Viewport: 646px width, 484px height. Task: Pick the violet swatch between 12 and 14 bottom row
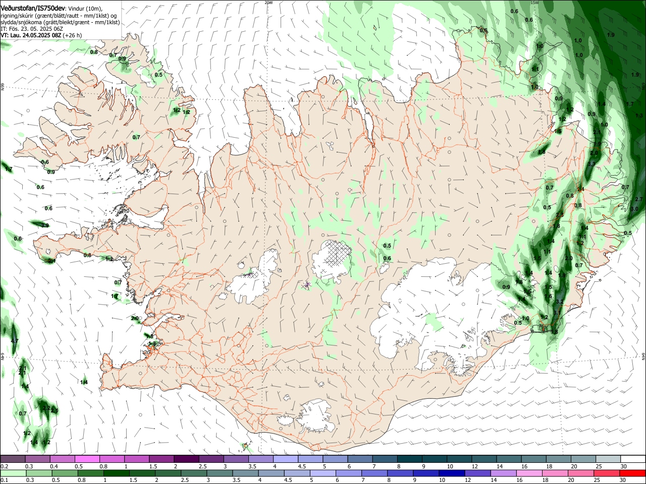click(x=477, y=473)
